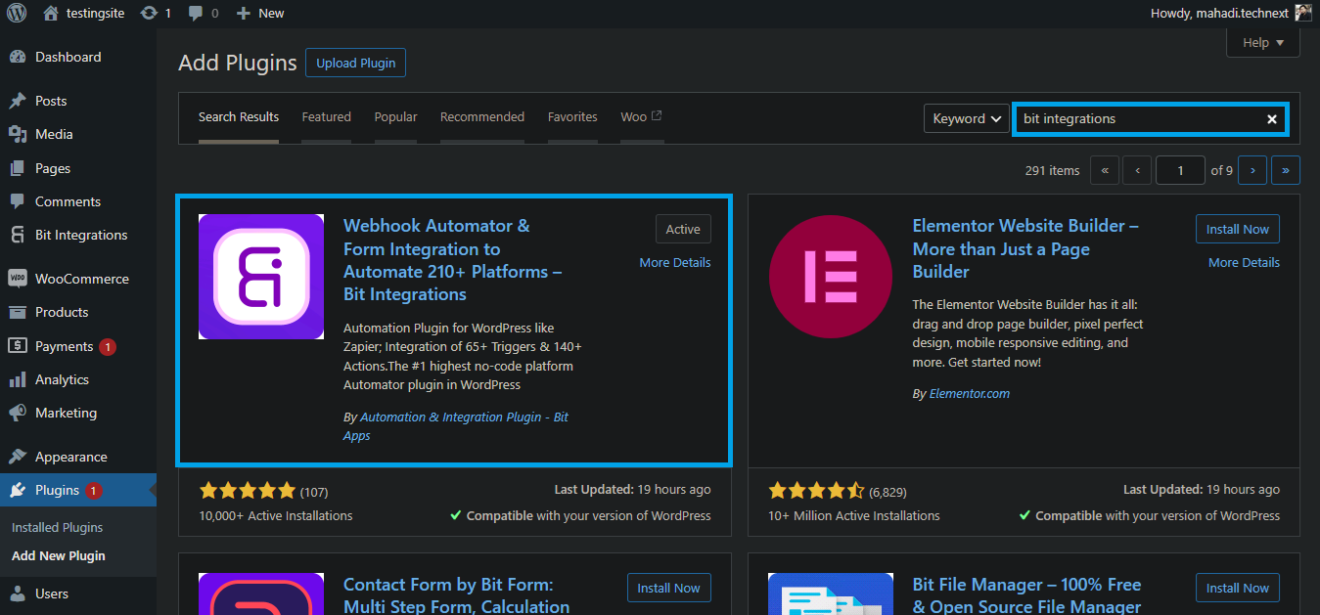The width and height of the screenshot is (1320, 615).
Task: Click '10,000+ Active Installations' text
Action: coord(276,515)
